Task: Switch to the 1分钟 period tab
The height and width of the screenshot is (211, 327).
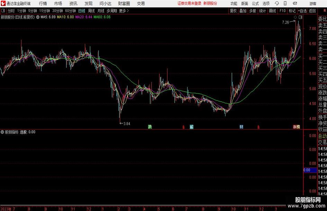Action: [x=21, y=11]
